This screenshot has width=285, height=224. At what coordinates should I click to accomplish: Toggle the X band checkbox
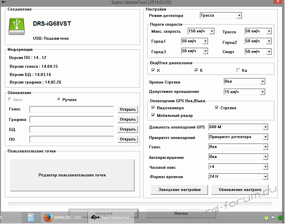[153, 70]
